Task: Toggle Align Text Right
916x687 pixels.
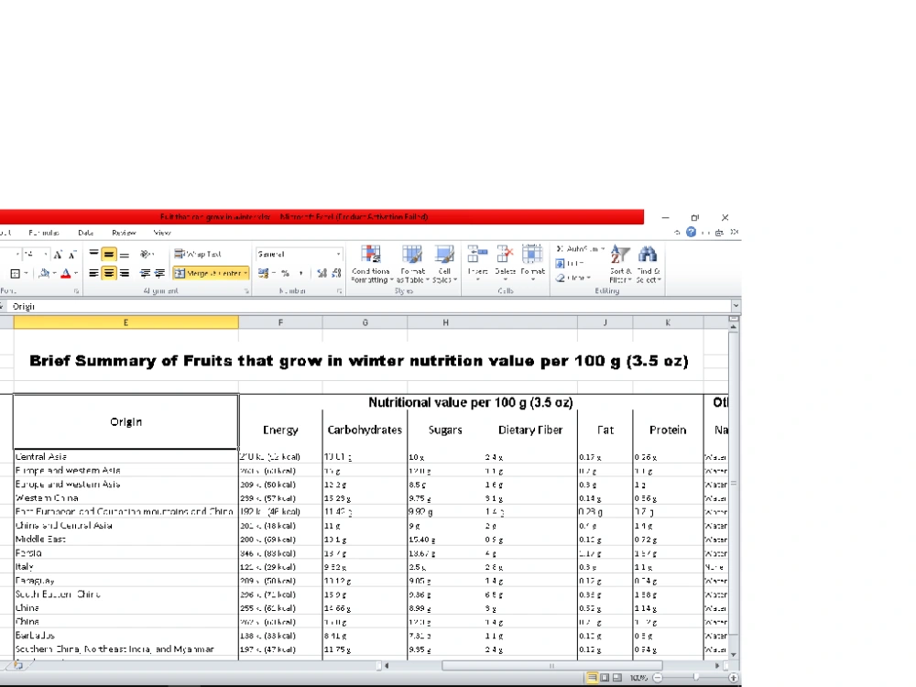Action: click(124, 273)
